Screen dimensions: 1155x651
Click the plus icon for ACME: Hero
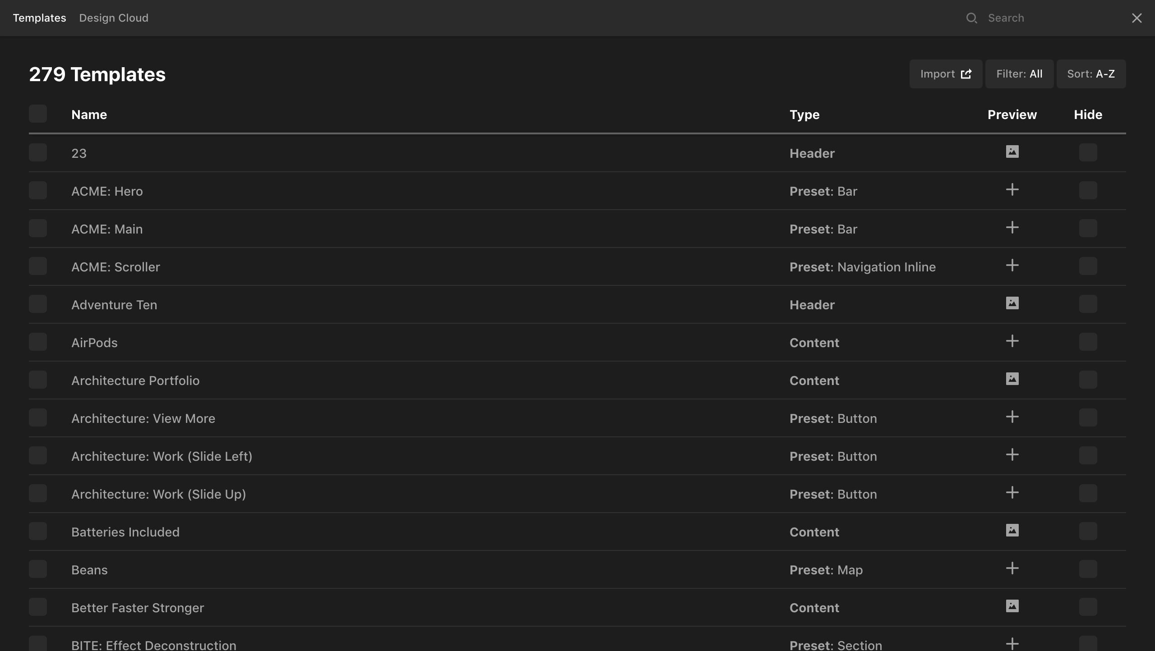[x=1012, y=190]
